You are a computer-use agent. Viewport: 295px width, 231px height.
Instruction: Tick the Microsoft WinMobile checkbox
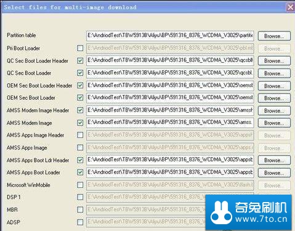(x=80, y=185)
